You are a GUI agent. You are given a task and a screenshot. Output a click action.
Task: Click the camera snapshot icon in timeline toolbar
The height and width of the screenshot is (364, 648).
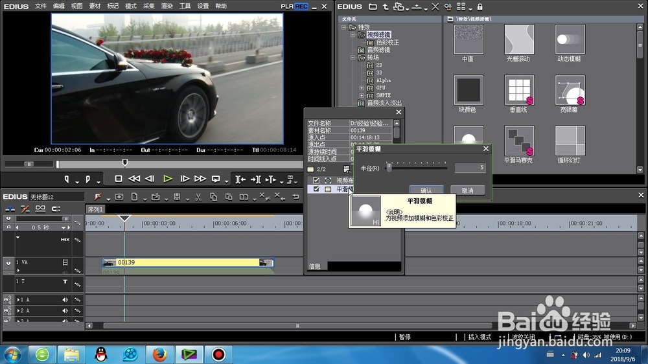pos(119,197)
